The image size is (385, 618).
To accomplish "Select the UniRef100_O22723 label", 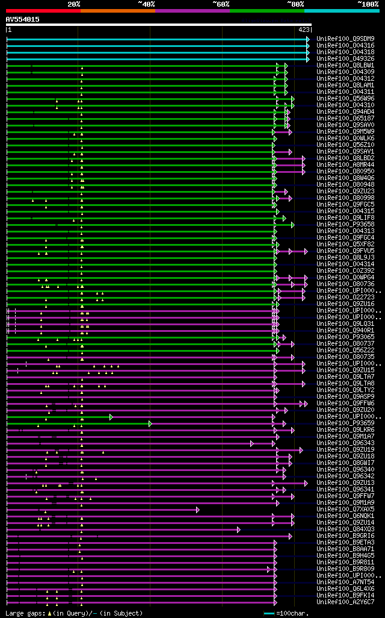I will tap(346, 297).
